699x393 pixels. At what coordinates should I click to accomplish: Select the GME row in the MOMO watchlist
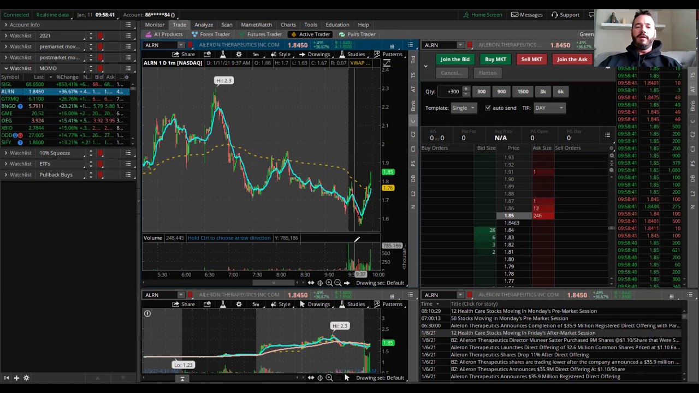point(64,114)
